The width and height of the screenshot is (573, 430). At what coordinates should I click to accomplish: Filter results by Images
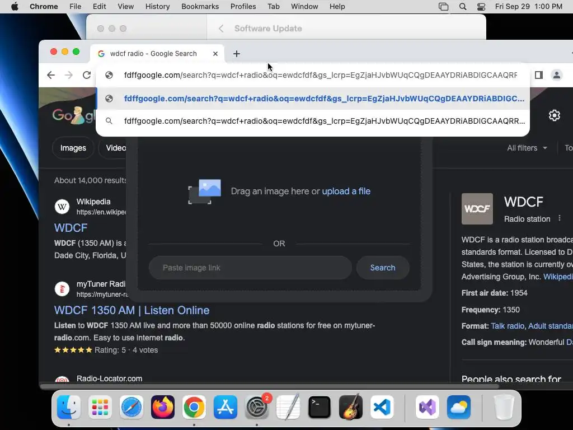(73, 148)
